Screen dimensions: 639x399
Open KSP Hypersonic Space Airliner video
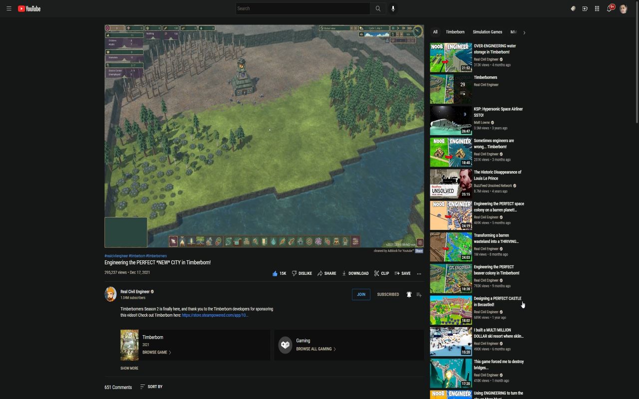451,121
